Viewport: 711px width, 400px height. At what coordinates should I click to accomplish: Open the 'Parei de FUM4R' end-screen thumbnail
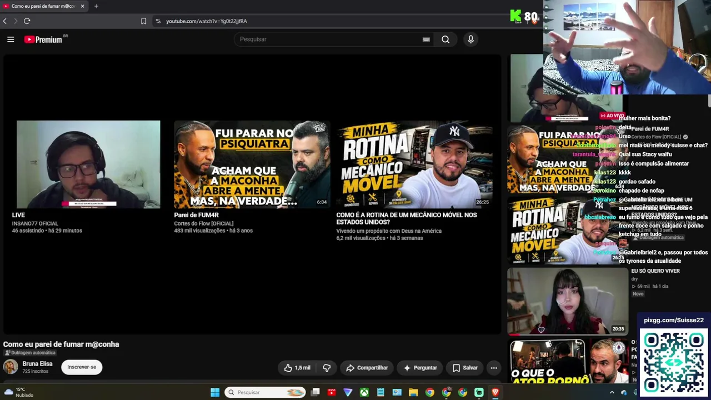(252, 164)
